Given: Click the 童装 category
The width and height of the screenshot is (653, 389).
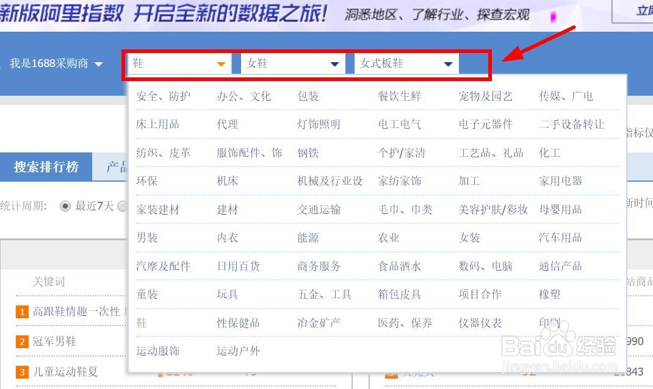Looking at the screenshot, I should 147,294.
